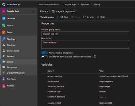
Task: Click the Environments icon in sidebar
Action: (x=4, y=51)
